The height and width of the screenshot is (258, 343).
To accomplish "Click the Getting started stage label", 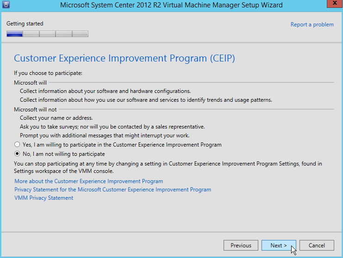I will (25, 24).
